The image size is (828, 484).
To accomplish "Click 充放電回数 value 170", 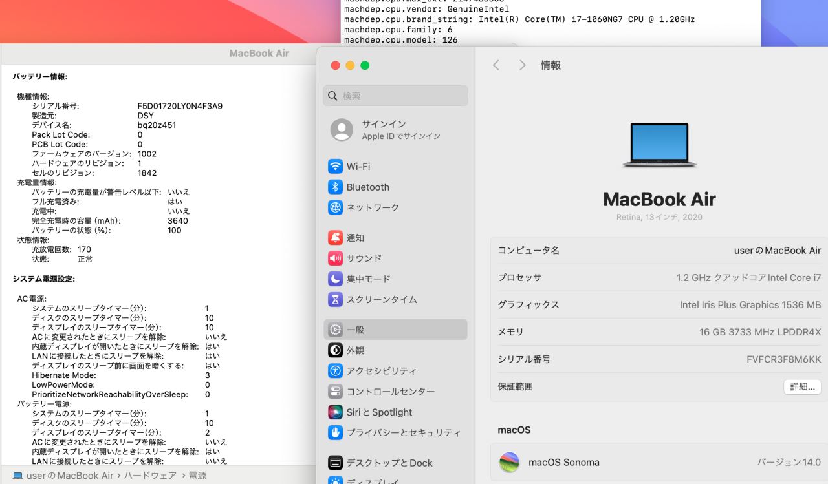I will 84,249.
